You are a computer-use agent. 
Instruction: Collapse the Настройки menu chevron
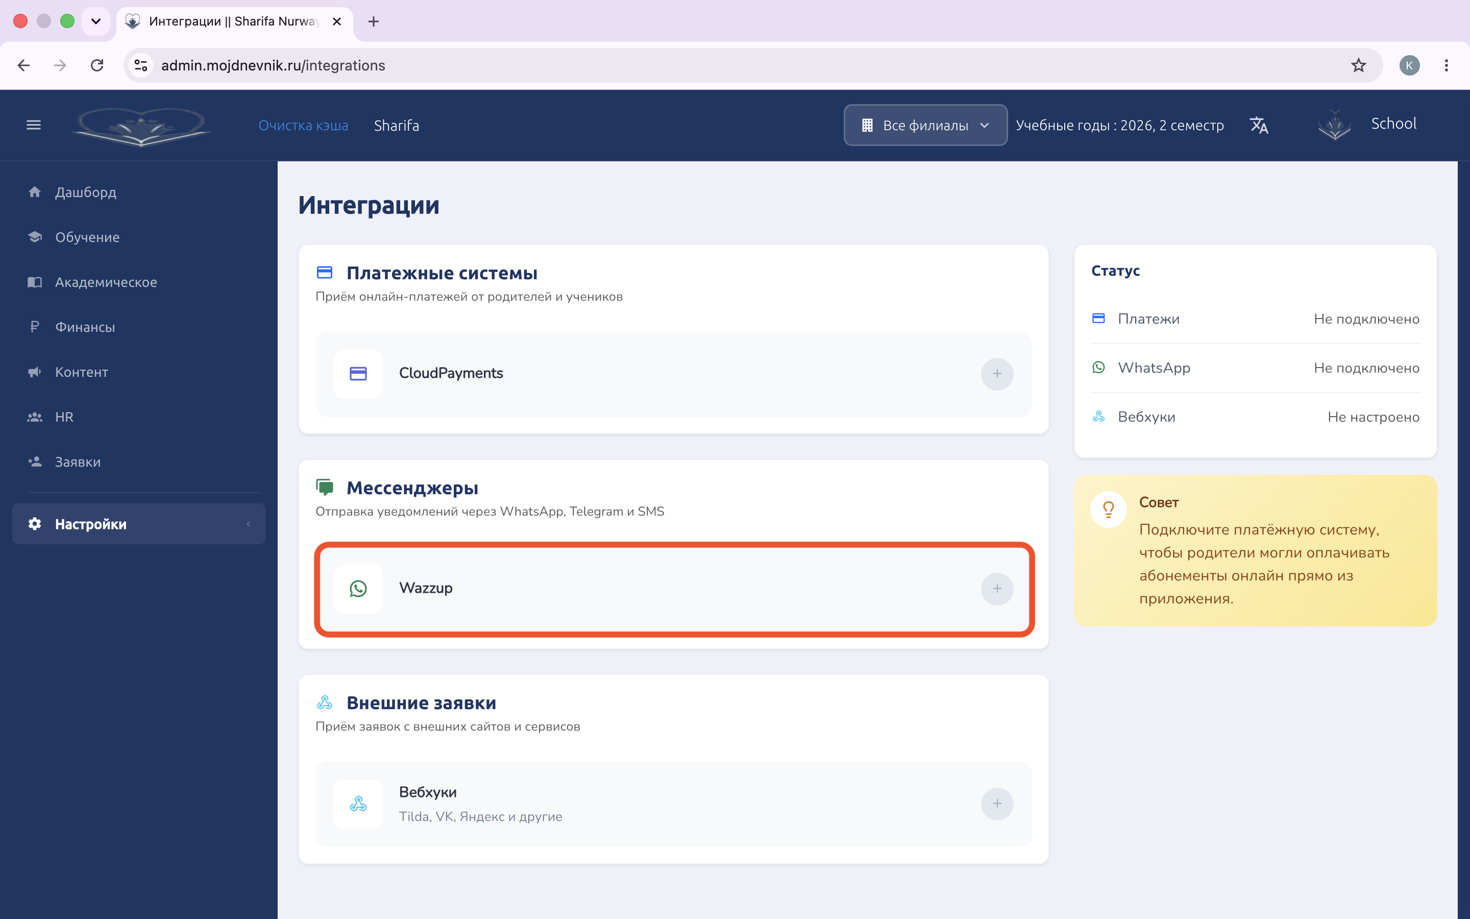(x=249, y=524)
